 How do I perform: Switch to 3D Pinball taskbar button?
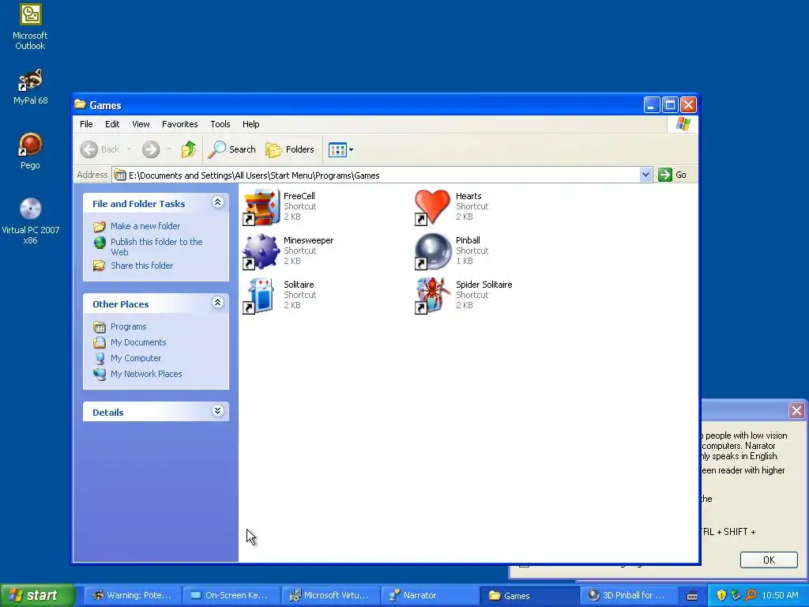pyautogui.click(x=628, y=595)
